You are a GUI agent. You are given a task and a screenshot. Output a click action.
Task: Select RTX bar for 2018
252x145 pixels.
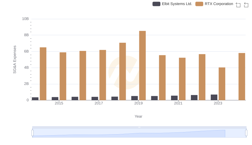pos(123,71)
